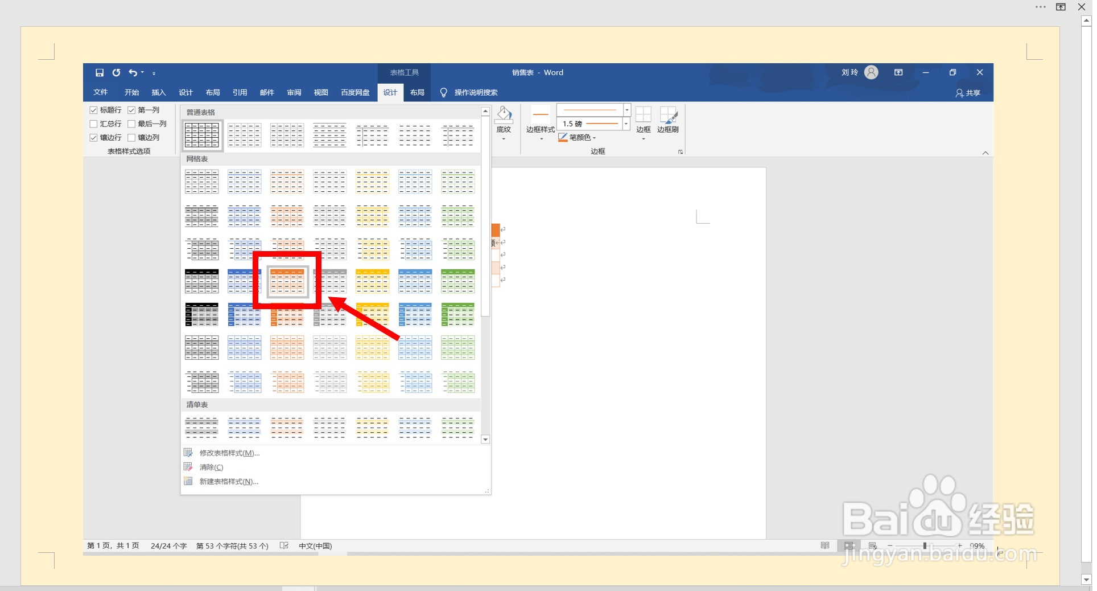The image size is (1097, 591).
Task: Click 第 1 页，共 1 页 page indicator
Action: tap(113, 545)
